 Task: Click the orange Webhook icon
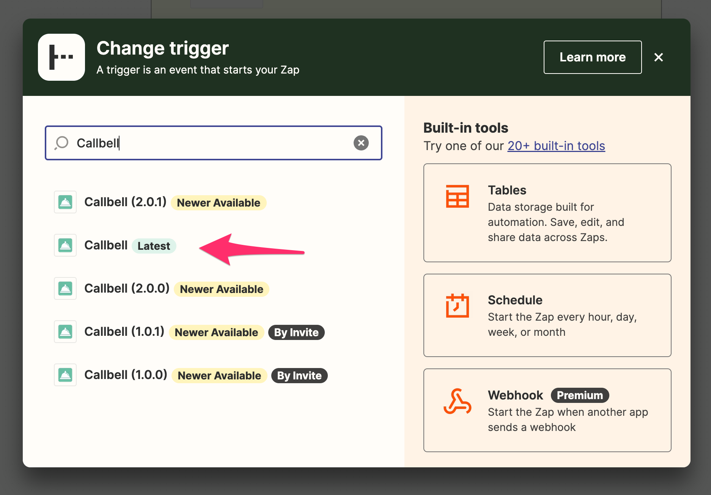click(457, 401)
